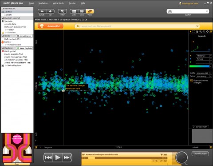Select Brenner in the sidebar
The image size is (213, 166).
coord(8,42)
